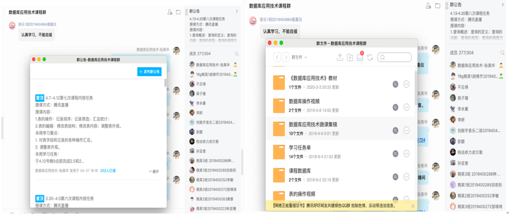Click the new folder icon in group files toolbar
The width and height of the screenshot is (509, 217).
coord(350,57)
